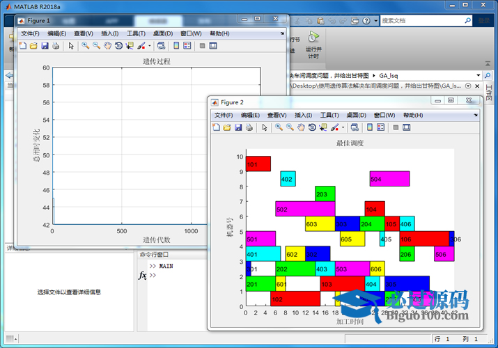Print icon in Figure 2 toolbar
This screenshot has width=498, height=348.
(249, 127)
